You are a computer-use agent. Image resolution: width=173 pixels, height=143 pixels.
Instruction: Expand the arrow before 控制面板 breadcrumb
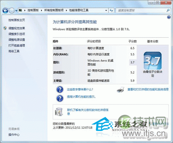(x=25, y=10)
